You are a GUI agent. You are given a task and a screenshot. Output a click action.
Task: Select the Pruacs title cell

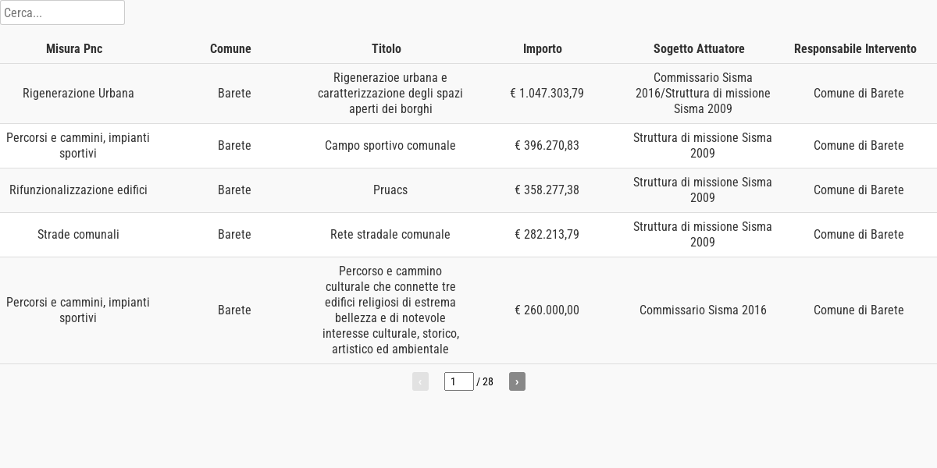tap(390, 190)
